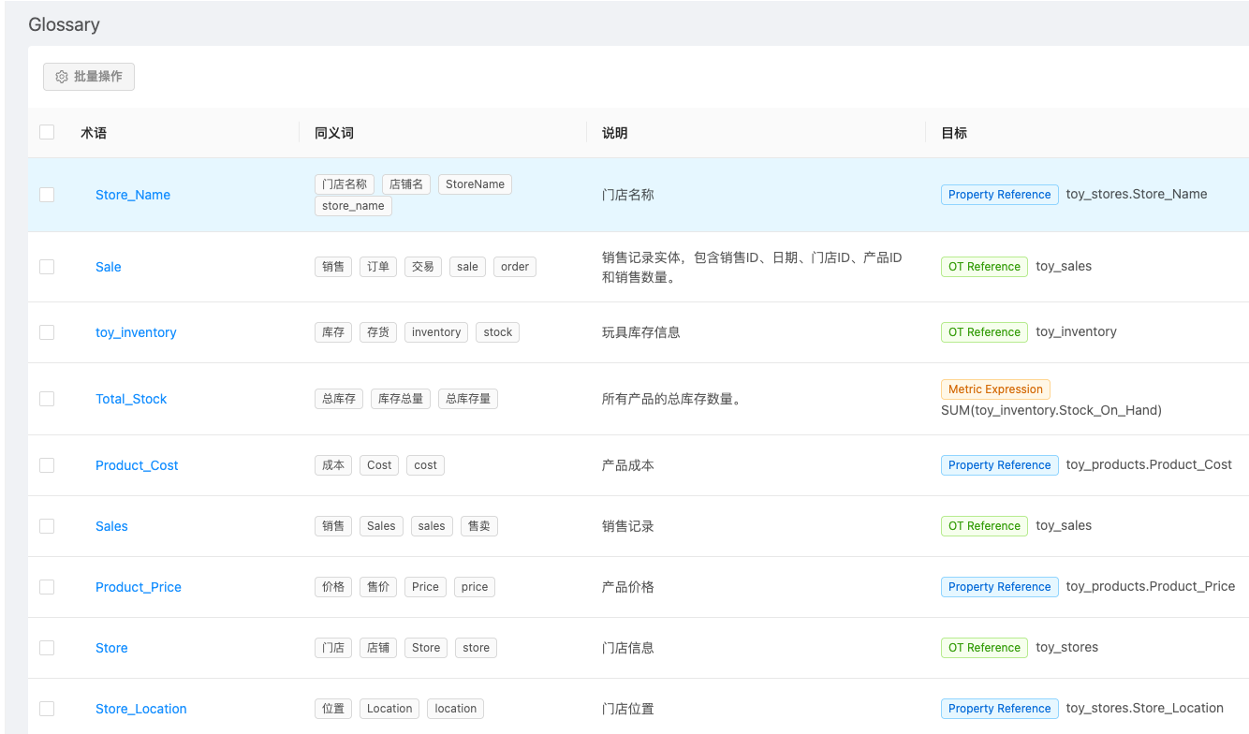Click the 成本 synonym tag

333,465
